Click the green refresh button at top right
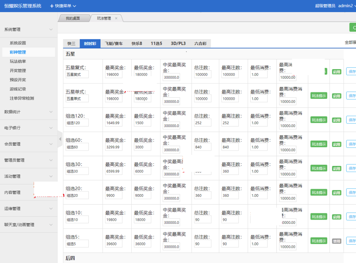Screen dimensions: 356x263 click(353, 27)
